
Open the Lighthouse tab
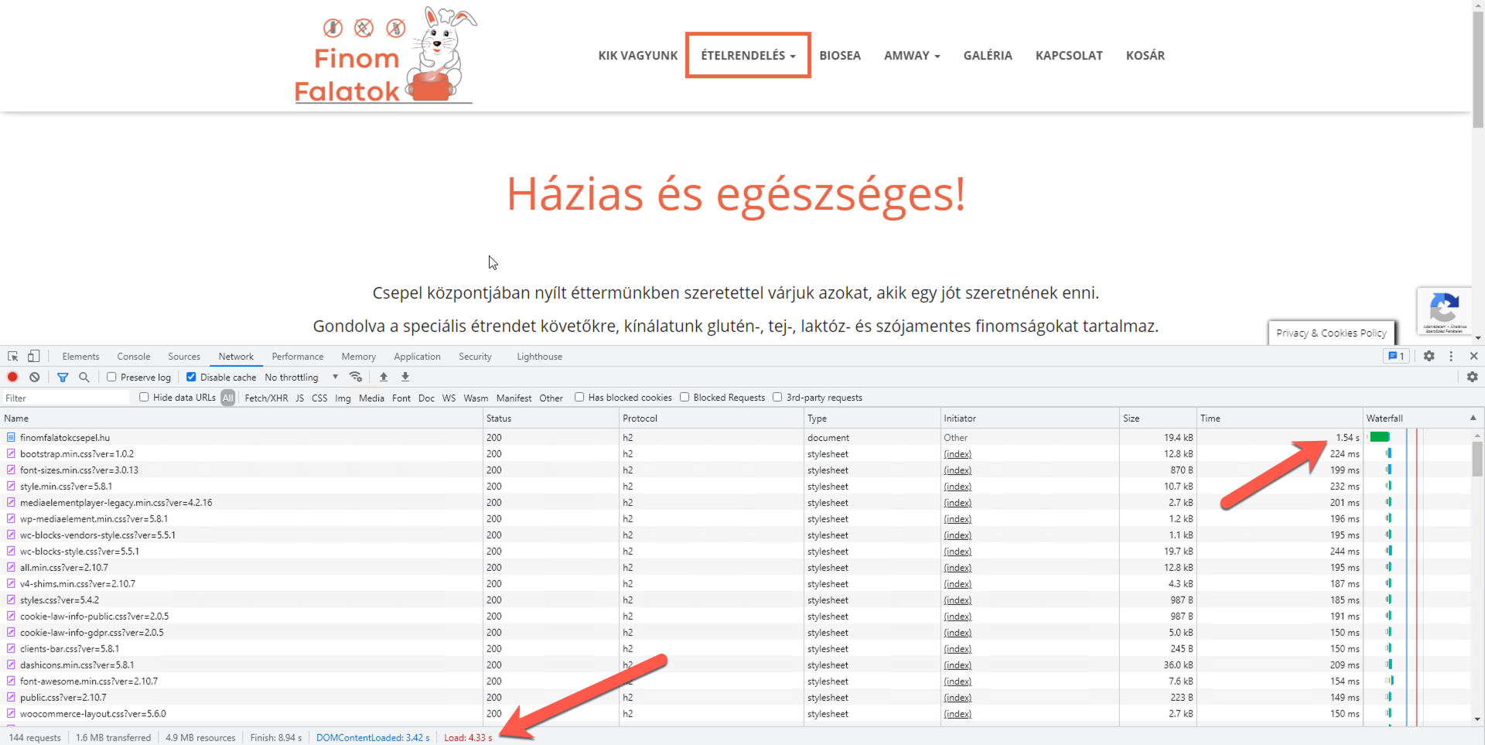(x=539, y=357)
